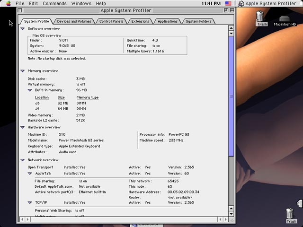Open the Windows menu

tap(81, 3)
